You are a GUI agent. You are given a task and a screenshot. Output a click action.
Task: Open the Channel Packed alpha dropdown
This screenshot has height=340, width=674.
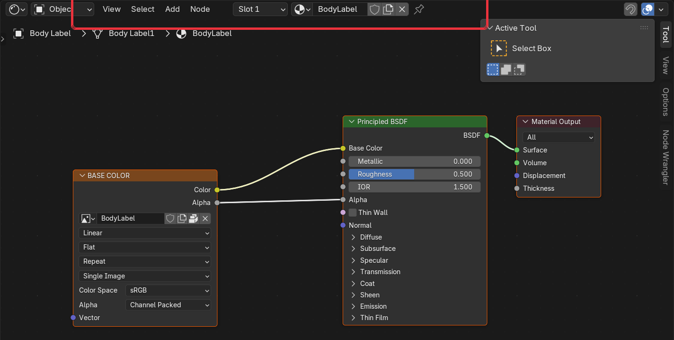(x=168, y=305)
